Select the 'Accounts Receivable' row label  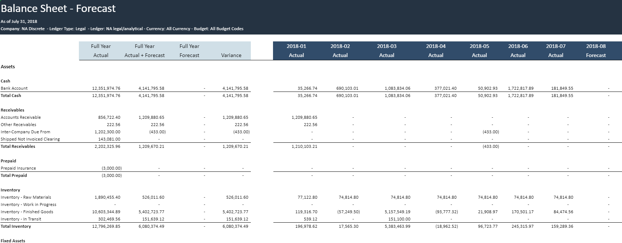[21, 117]
